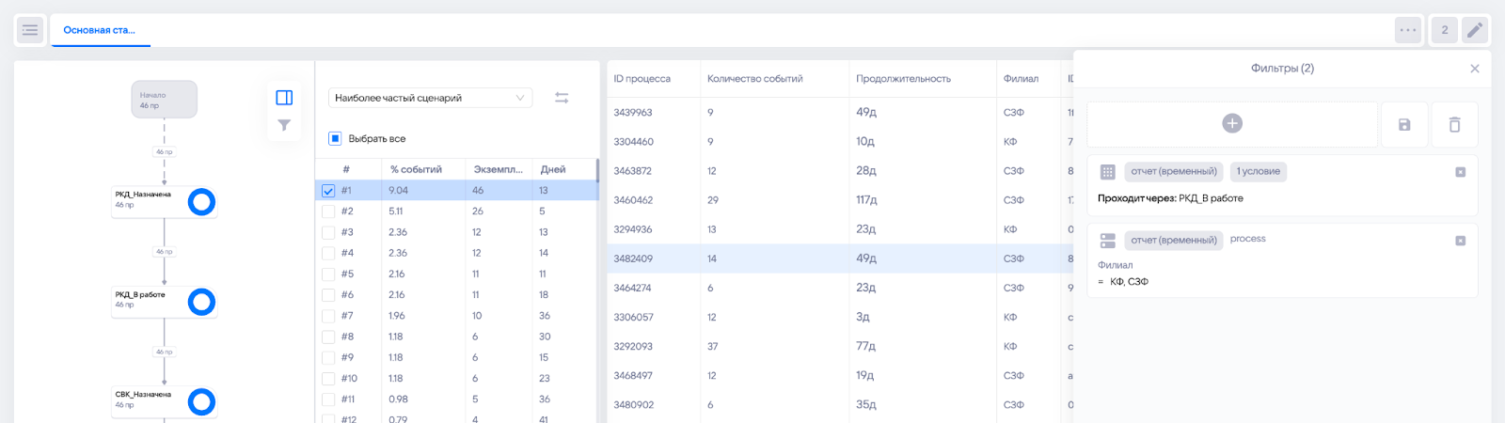This screenshot has height=423, width=1505.
Task: Click the pencil edit icon
Action: pyautogui.click(x=1474, y=30)
